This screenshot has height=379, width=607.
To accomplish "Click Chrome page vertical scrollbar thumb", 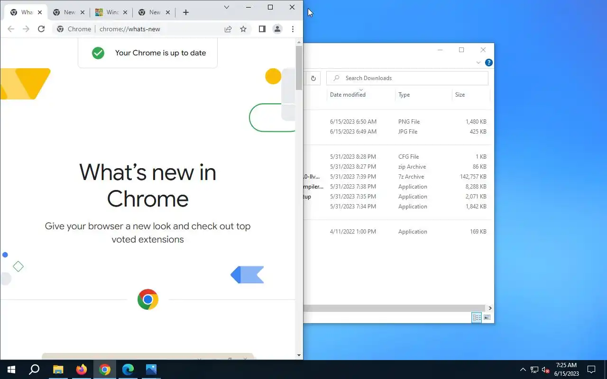I will click(x=299, y=68).
